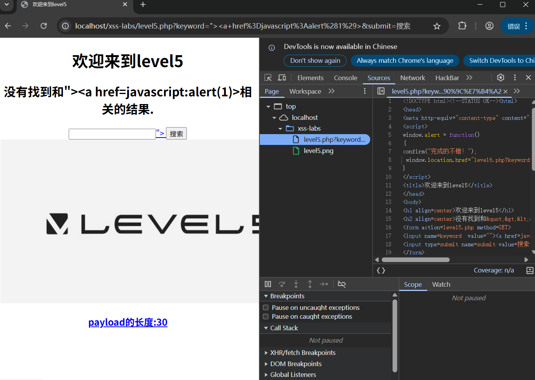Click the keyword search input field

112,134
